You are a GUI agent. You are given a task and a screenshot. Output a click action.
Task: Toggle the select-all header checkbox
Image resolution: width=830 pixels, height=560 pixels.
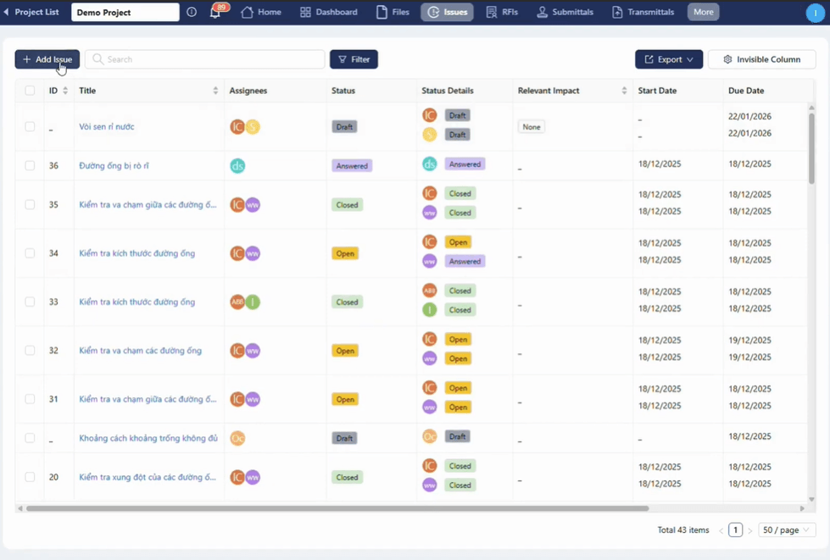coord(30,91)
